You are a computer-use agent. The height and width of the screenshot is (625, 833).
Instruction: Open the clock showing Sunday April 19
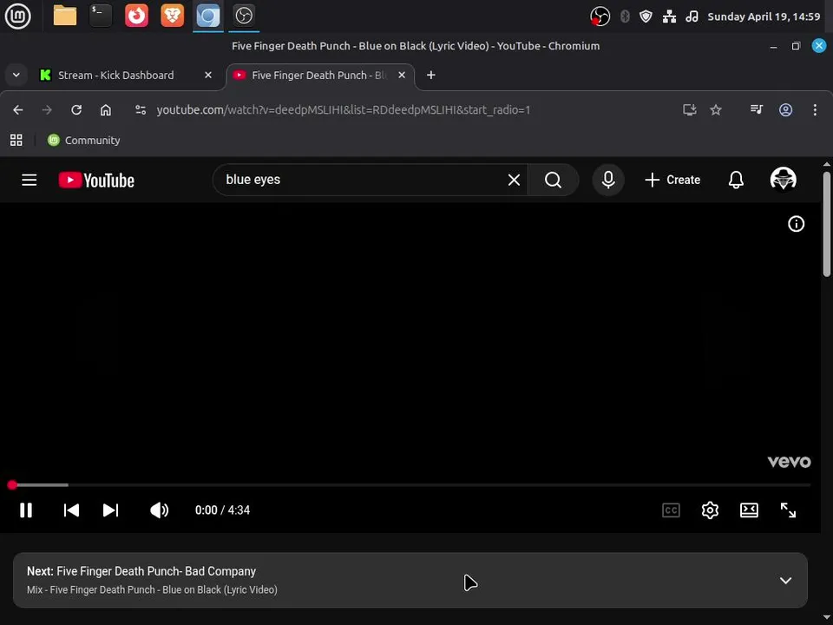point(764,16)
